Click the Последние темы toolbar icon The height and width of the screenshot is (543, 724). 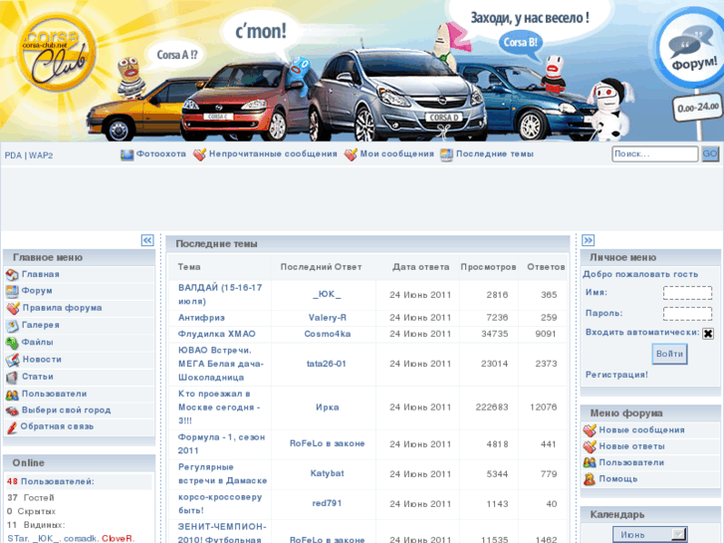click(446, 154)
